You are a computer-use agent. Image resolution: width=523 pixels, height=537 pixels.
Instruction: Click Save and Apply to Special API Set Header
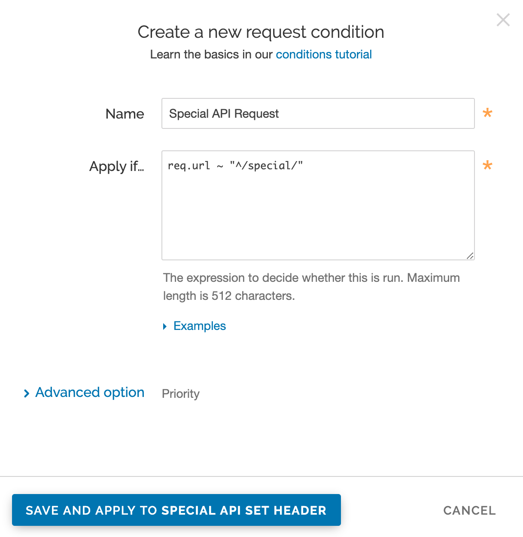click(176, 510)
